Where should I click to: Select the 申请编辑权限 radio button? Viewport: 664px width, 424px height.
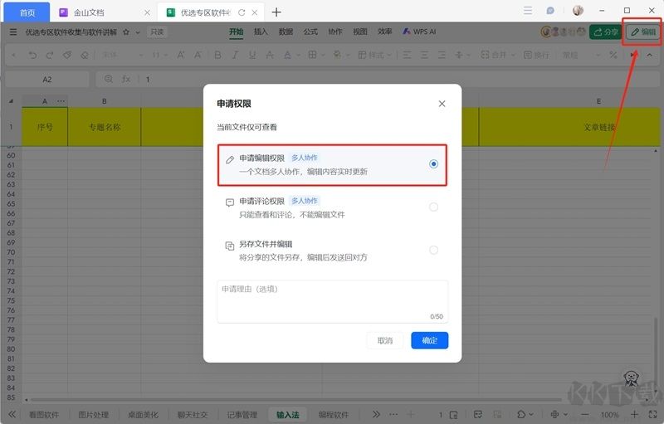(x=433, y=163)
